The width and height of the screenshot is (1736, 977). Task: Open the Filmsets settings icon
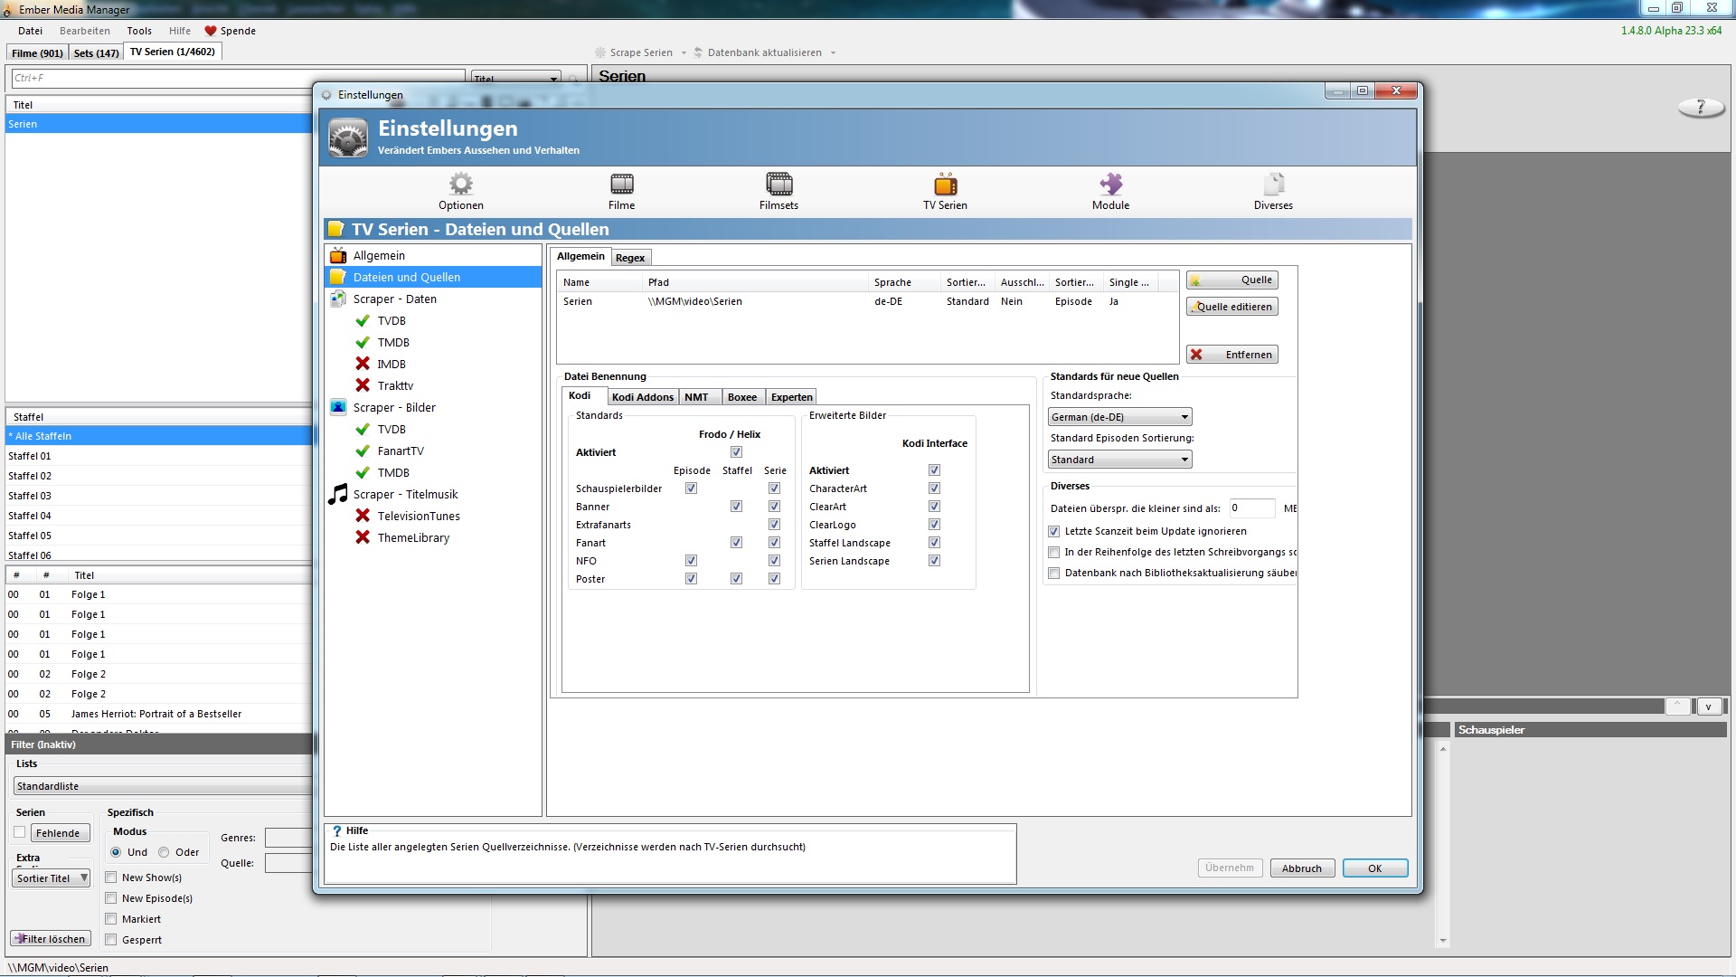point(778,191)
